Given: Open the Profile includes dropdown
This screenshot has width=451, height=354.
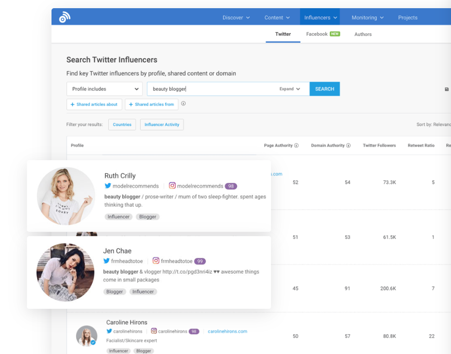Looking at the screenshot, I should [x=104, y=89].
